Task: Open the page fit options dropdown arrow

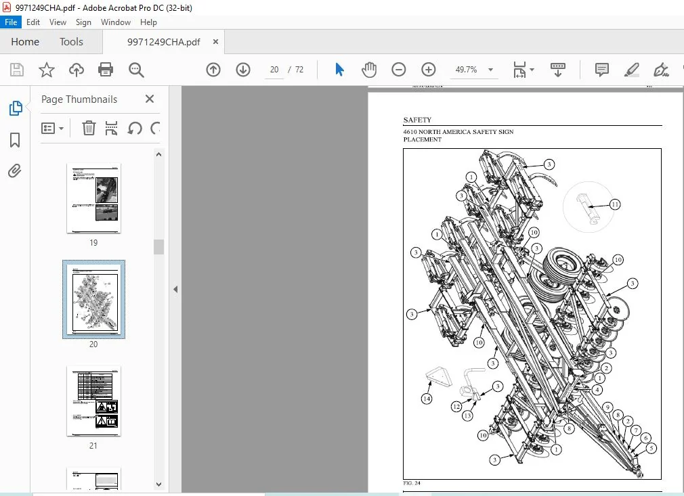Action: click(x=532, y=70)
